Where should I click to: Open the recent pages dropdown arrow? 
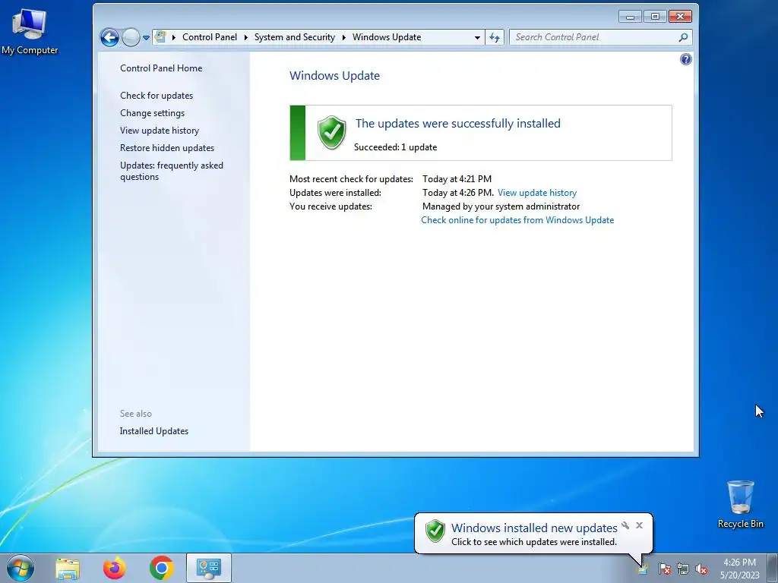146,37
